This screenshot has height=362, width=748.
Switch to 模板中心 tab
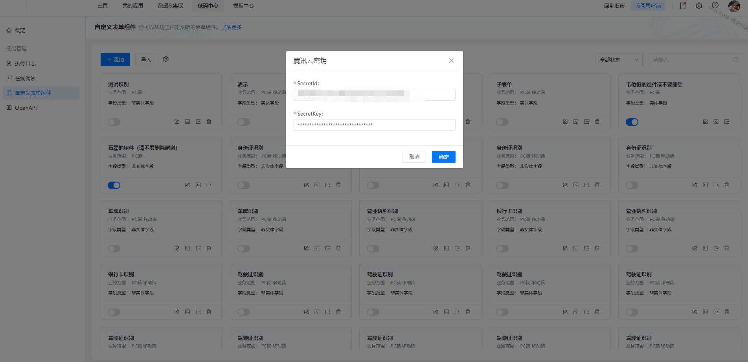coord(243,6)
